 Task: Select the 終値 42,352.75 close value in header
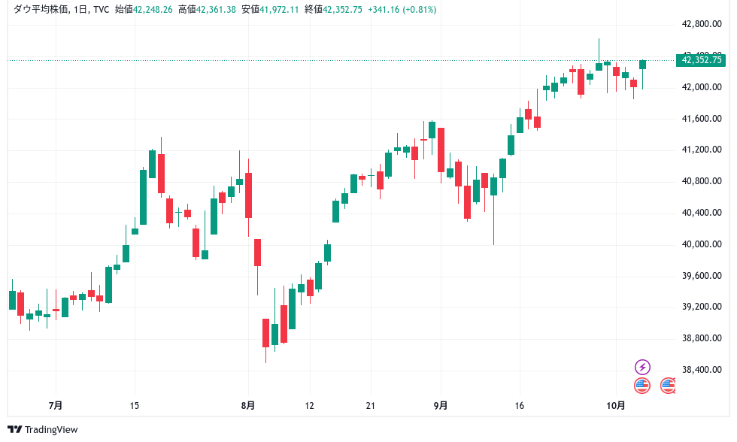[x=333, y=9]
